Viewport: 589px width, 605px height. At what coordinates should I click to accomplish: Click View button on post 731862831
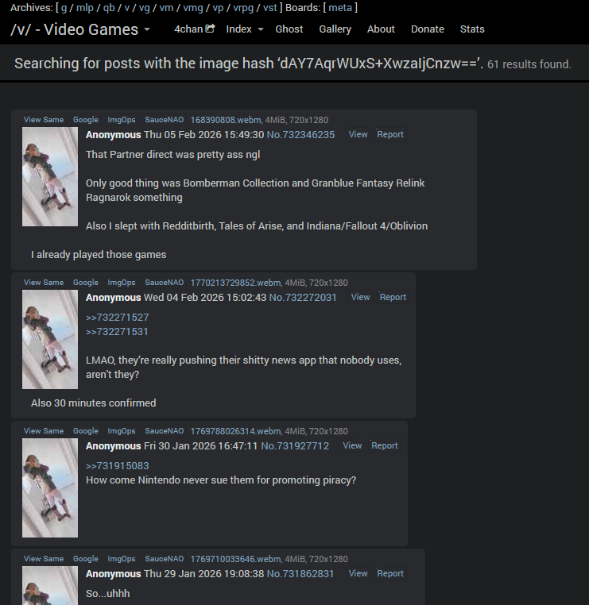(358, 573)
